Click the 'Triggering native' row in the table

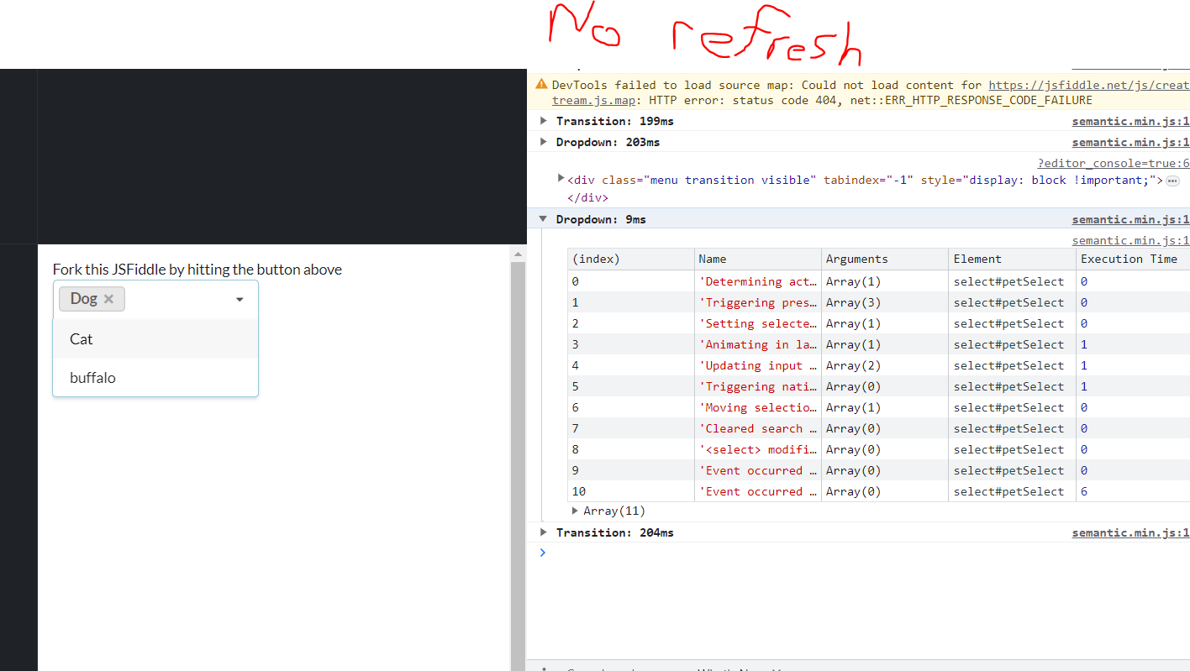757,386
